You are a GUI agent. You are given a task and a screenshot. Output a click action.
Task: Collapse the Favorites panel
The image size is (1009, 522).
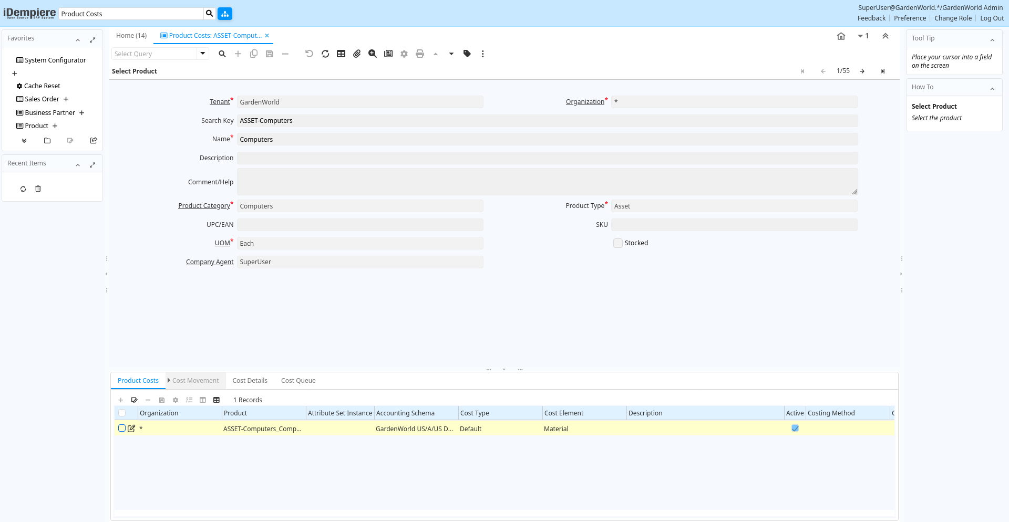tap(78, 40)
